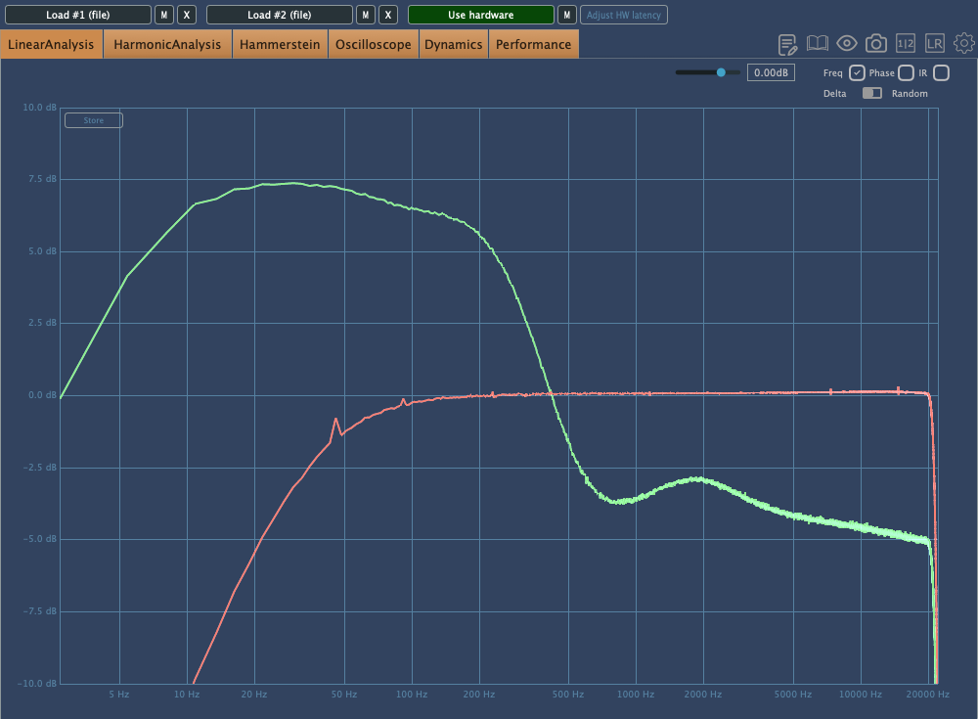Clear Load #2 with its X button
Viewport: 978px width, 719px height.
388,15
